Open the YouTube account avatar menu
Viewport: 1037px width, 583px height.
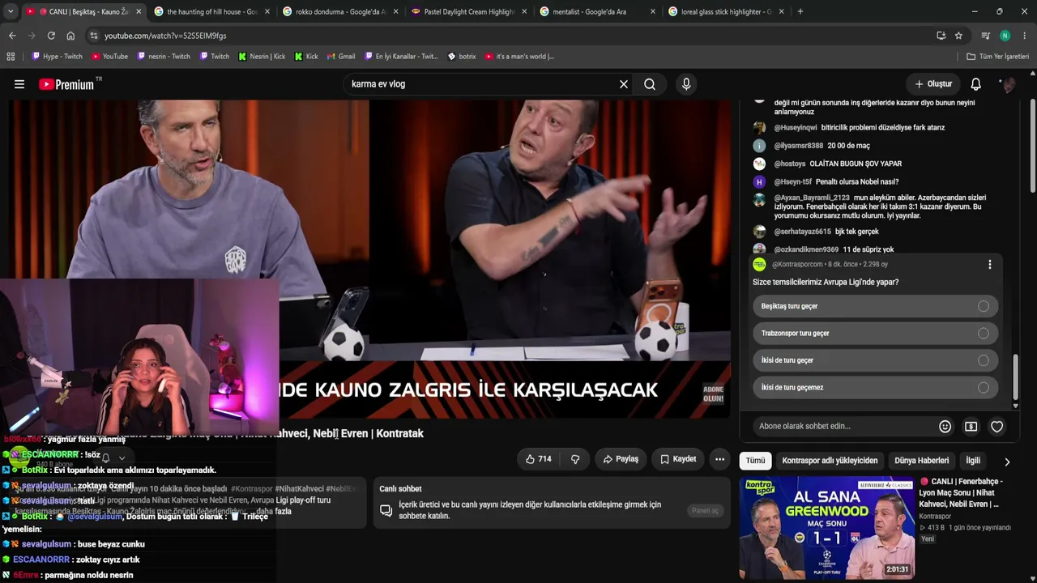point(1009,84)
